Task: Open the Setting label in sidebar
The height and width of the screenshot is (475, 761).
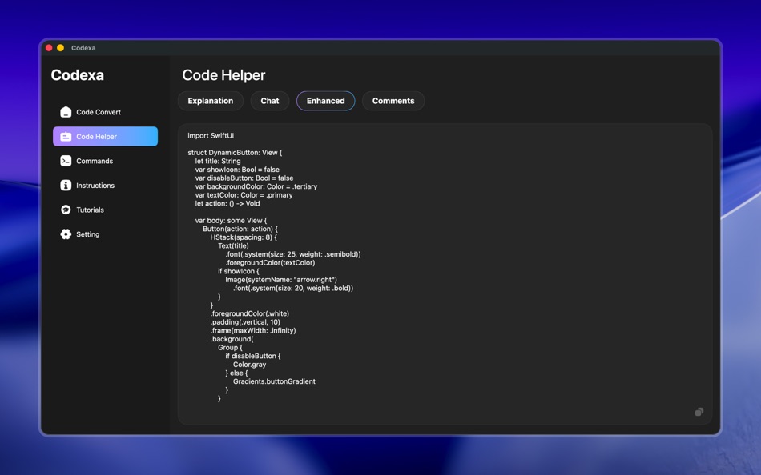Action: click(88, 234)
